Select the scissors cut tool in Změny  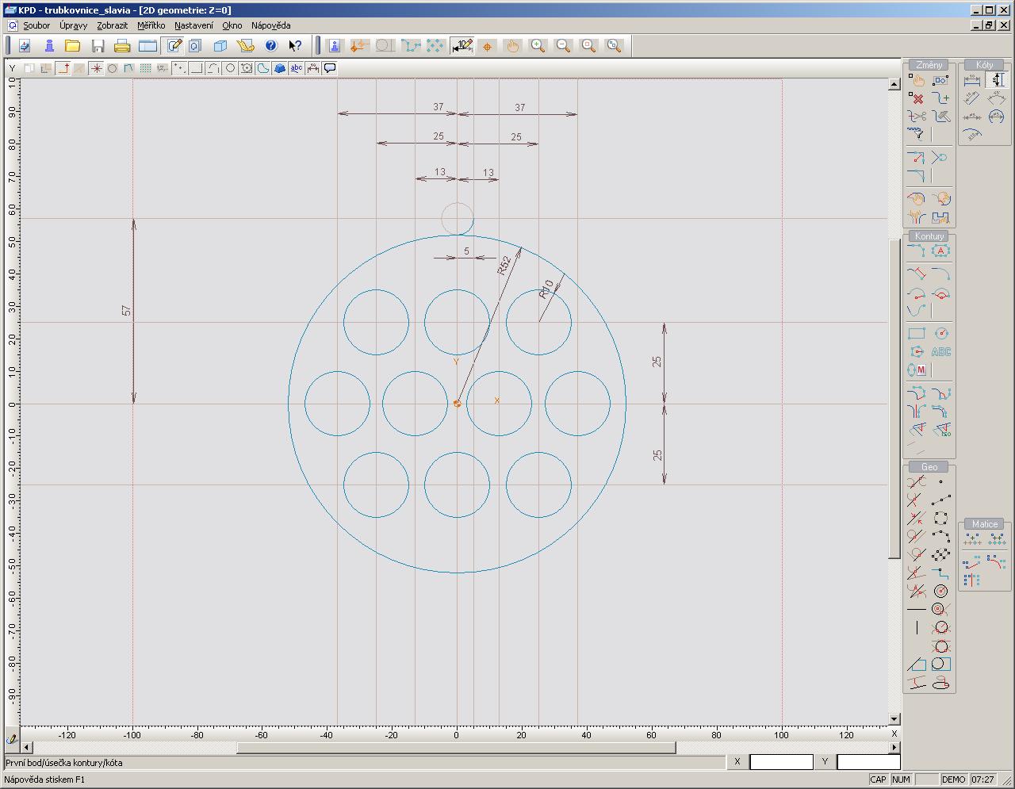(x=917, y=117)
